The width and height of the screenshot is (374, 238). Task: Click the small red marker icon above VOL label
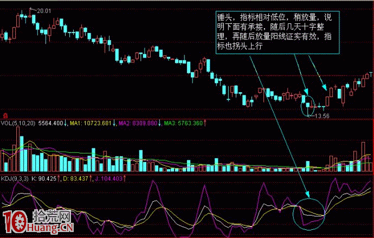pos(5,116)
